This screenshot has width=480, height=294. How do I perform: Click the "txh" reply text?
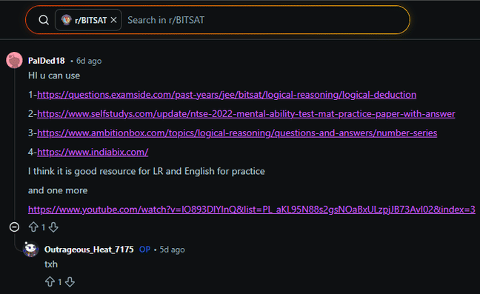coord(51,264)
